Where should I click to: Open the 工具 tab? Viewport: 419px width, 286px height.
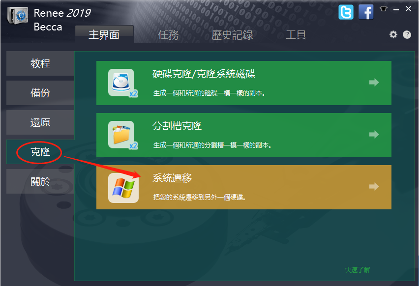(296, 35)
